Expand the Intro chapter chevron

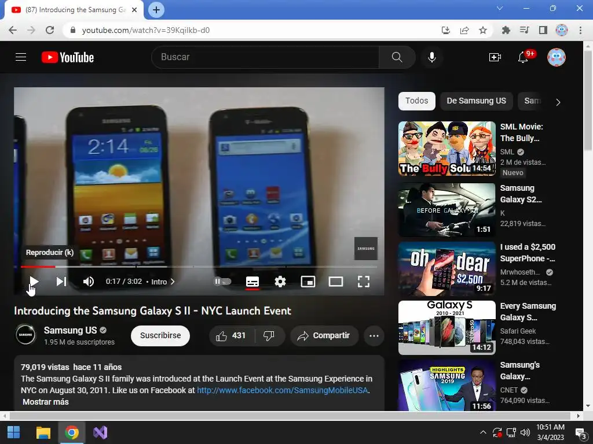173,282
